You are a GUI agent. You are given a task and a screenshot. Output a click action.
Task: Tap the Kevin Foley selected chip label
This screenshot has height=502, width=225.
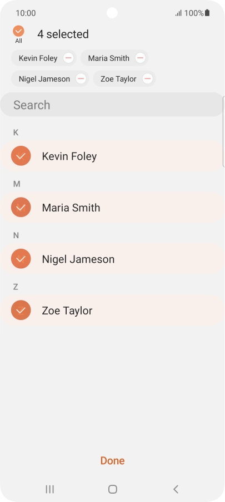[38, 58]
